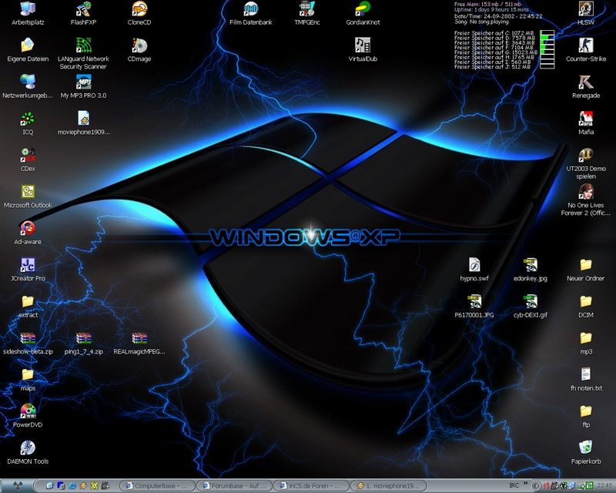Viewport: 616px width, 493px height.
Task: Select the mp3 folder
Action: (586, 343)
